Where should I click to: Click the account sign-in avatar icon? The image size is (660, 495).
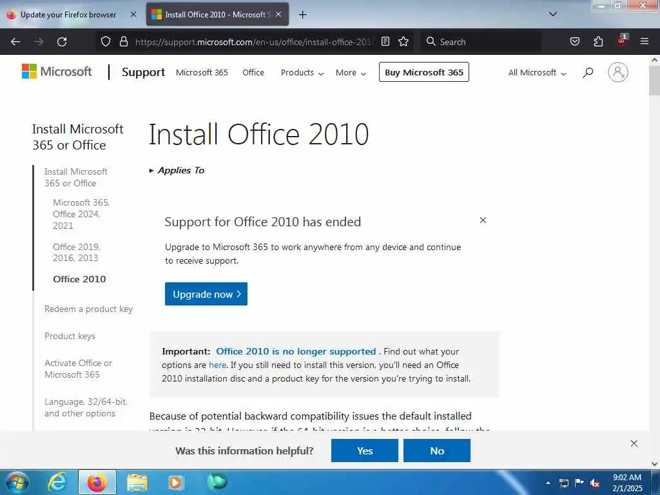pyautogui.click(x=618, y=72)
